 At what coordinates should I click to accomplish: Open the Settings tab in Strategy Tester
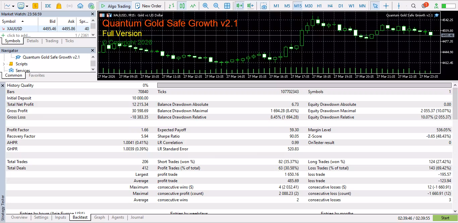pos(41,217)
